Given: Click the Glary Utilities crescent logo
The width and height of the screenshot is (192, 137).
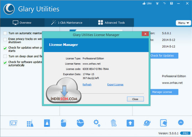Looking at the screenshot, I should tap(9, 9).
